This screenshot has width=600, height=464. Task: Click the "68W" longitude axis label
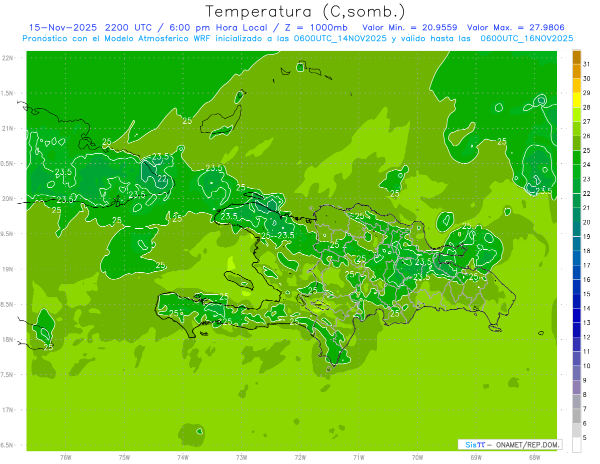[x=534, y=457]
